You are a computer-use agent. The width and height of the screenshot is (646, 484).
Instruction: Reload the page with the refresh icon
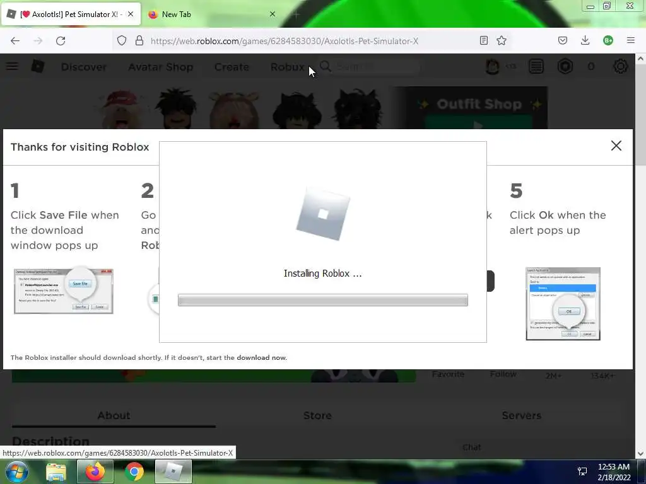(61, 41)
